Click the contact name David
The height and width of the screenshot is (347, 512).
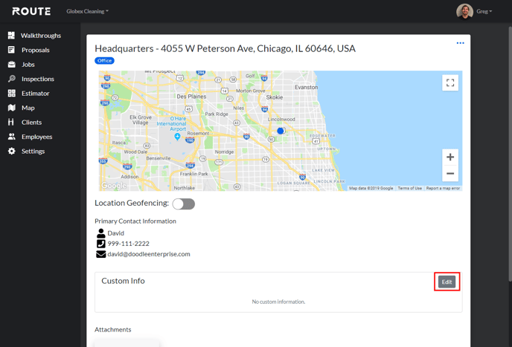[x=115, y=233]
